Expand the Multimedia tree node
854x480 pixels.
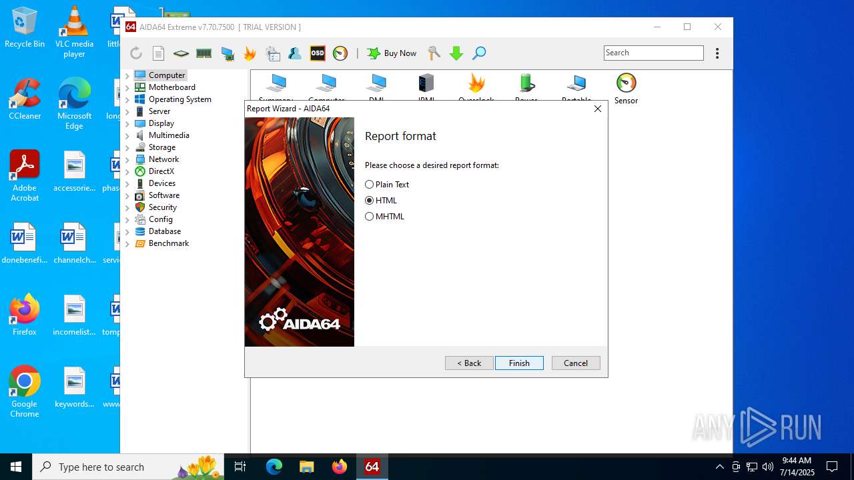(127, 135)
